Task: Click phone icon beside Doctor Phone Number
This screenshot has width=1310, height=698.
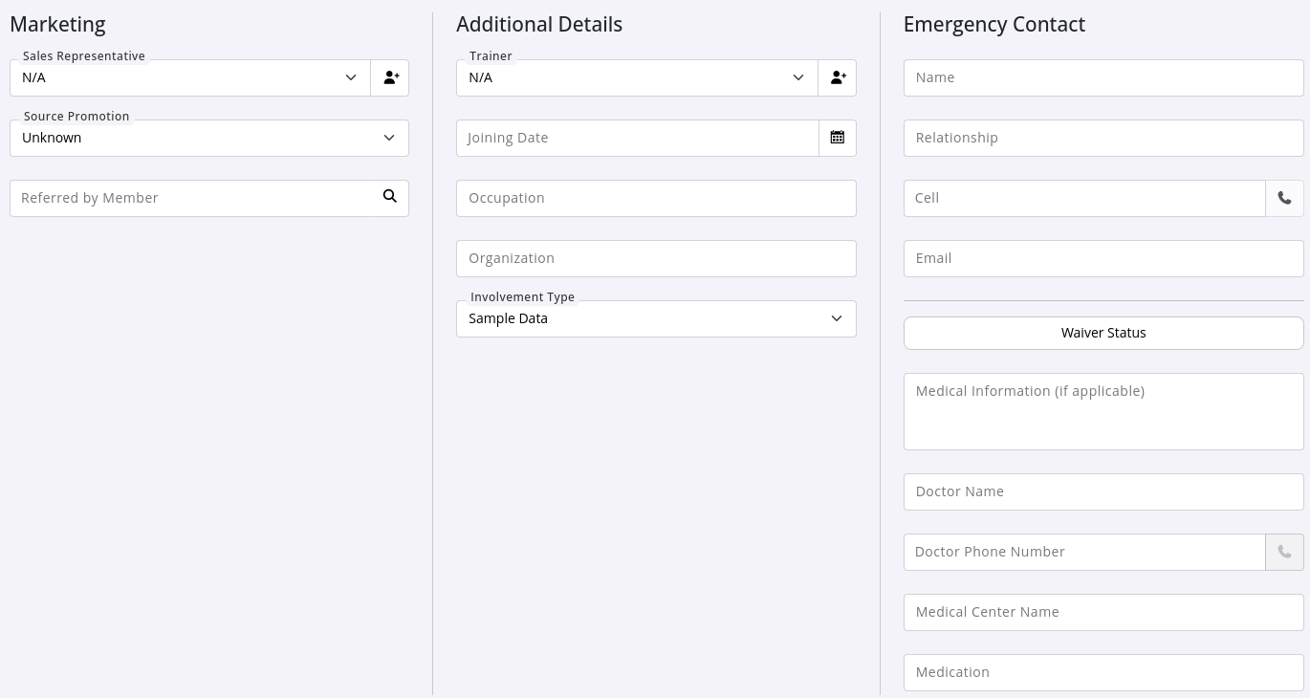Action: click(x=1284, y=552)
